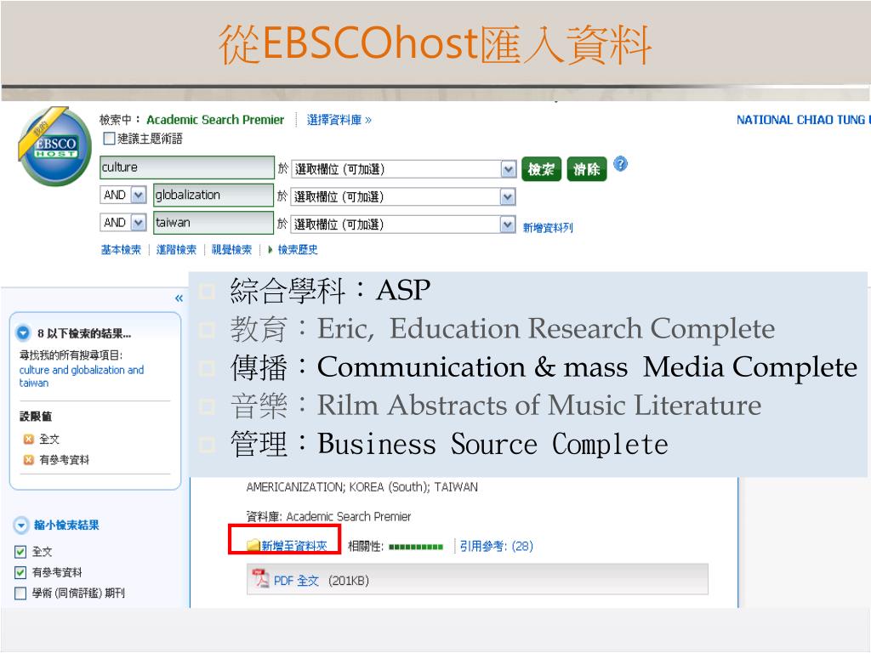Toggle the 建議主題術語 checkbox
This screenshot has height=653, width=871.
coord(110,139)
